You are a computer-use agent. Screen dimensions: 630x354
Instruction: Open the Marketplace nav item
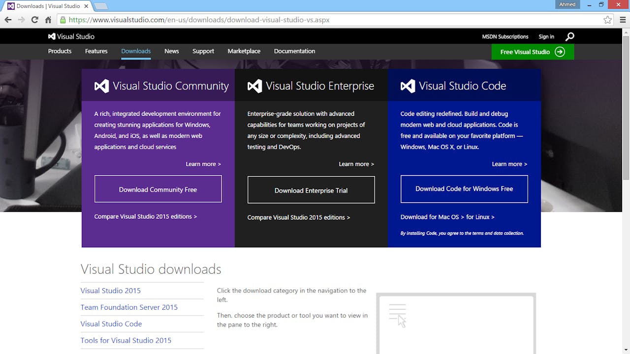[x=244, y=51]
